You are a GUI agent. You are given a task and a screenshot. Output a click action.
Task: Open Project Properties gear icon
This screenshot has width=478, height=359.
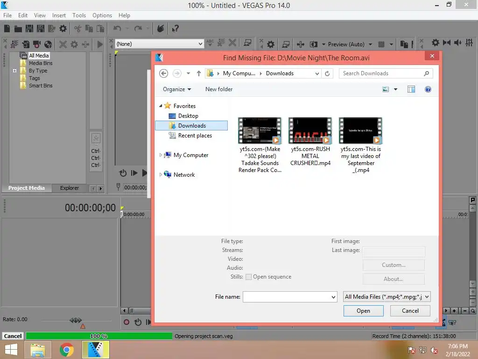[x=63, y=29]
